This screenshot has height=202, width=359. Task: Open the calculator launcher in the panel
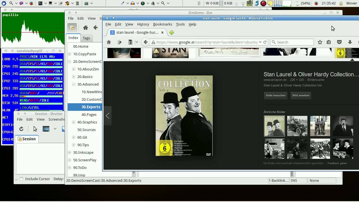coord(77,3)
